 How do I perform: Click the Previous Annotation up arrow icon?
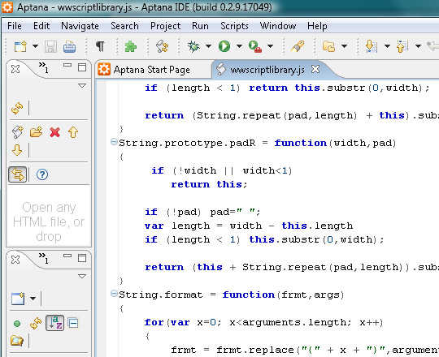point(402,46)
